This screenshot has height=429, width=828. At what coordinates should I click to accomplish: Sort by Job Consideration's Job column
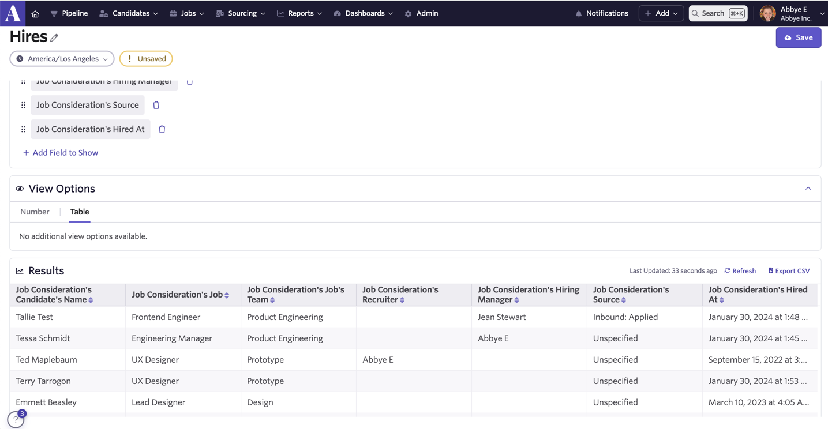point(227,295)
